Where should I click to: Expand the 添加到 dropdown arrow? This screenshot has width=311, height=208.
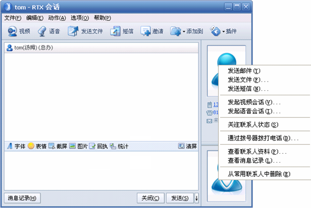coord(184,32)
